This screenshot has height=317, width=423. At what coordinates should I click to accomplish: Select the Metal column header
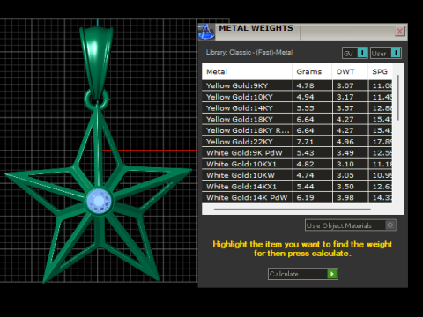(x=247, y=71)
